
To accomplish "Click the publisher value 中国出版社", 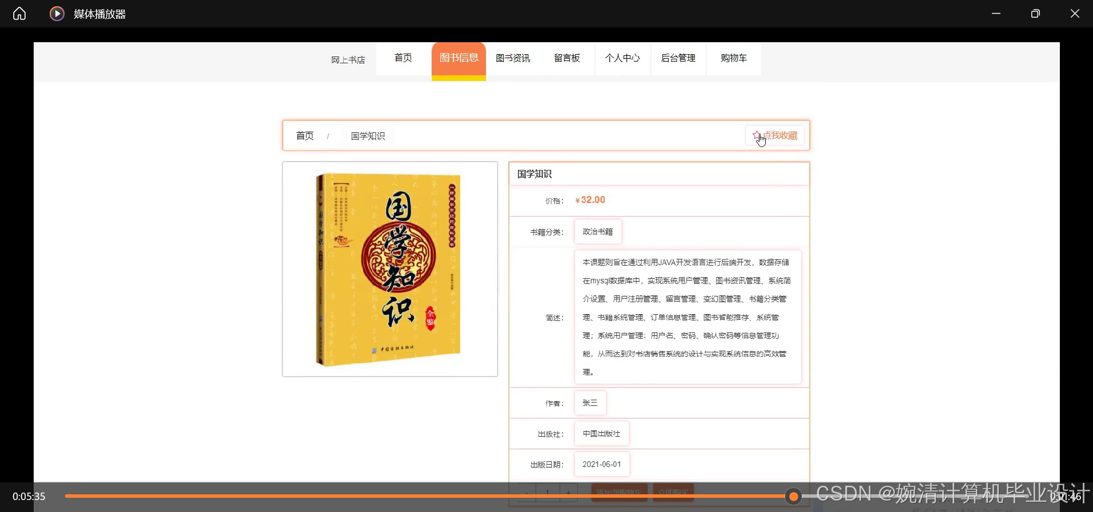I will (602, 433).
